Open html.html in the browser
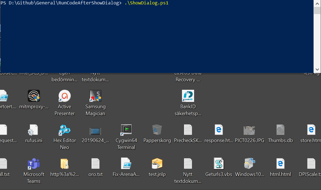321x190 pixels. [280, 164]
